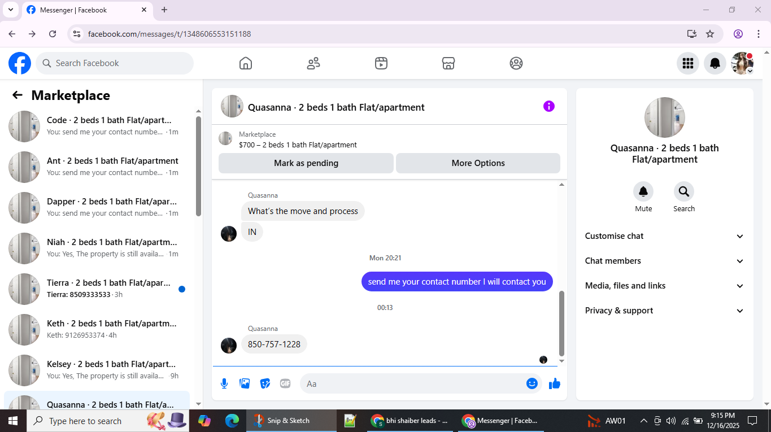This screenshot has width=771, height=432.
Task: Click the More Options button
Action: click(x=478, y=163)
